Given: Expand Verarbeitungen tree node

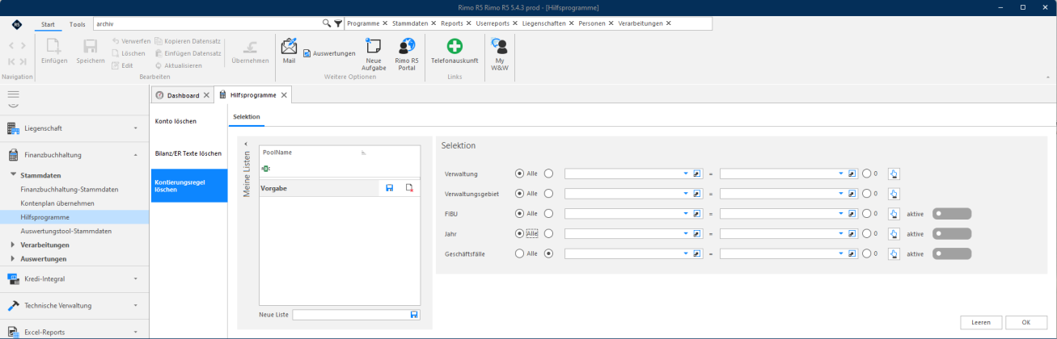Looking at the screenshot, I should click(13, 245).
